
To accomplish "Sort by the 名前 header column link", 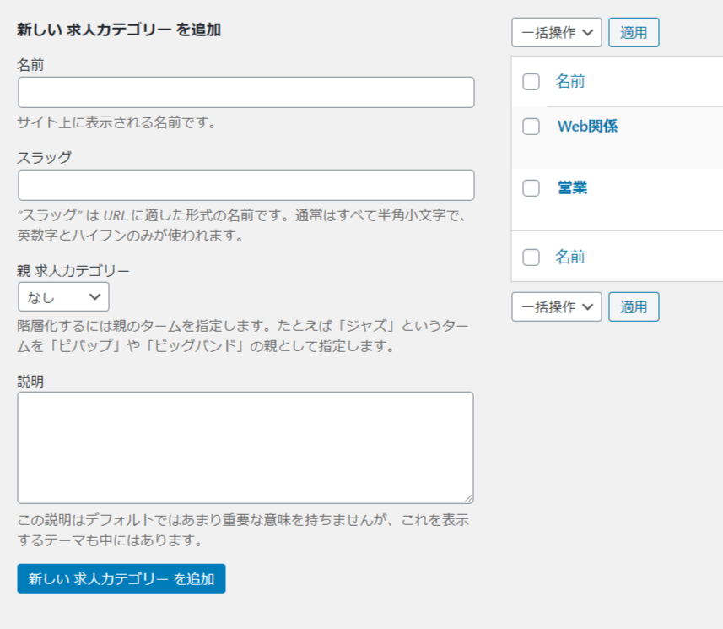I will [570, 81].
